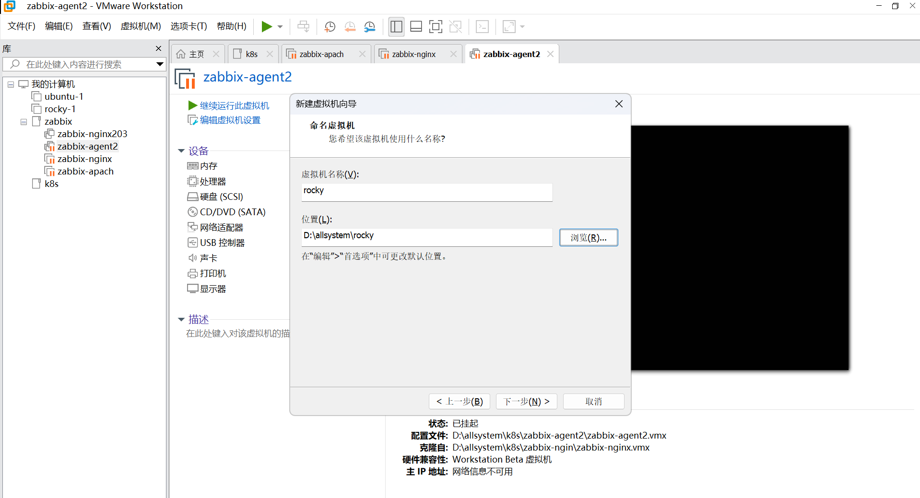This screenshot has height=498, width=920.
Task: Select zabbix-nginx in the library tree
Action: coord(84,159)
